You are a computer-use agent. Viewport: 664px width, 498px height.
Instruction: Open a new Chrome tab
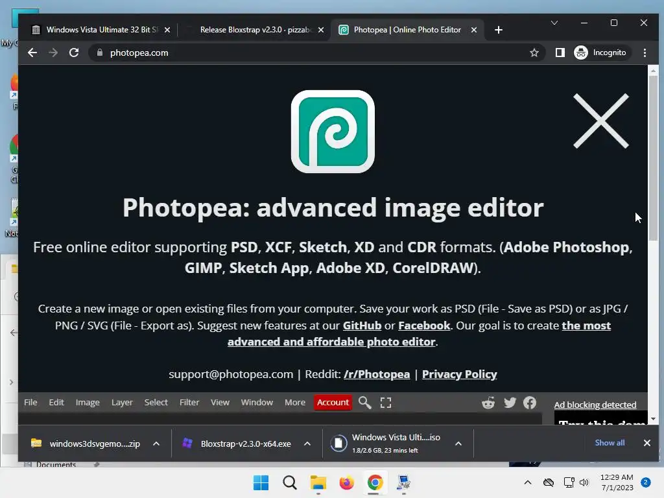coord(499,30)
